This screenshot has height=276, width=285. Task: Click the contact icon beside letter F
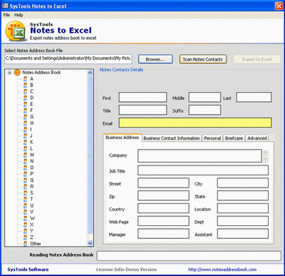pos(26,111)
